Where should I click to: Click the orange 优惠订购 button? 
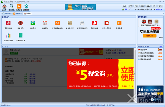click(x=150, y=36)
